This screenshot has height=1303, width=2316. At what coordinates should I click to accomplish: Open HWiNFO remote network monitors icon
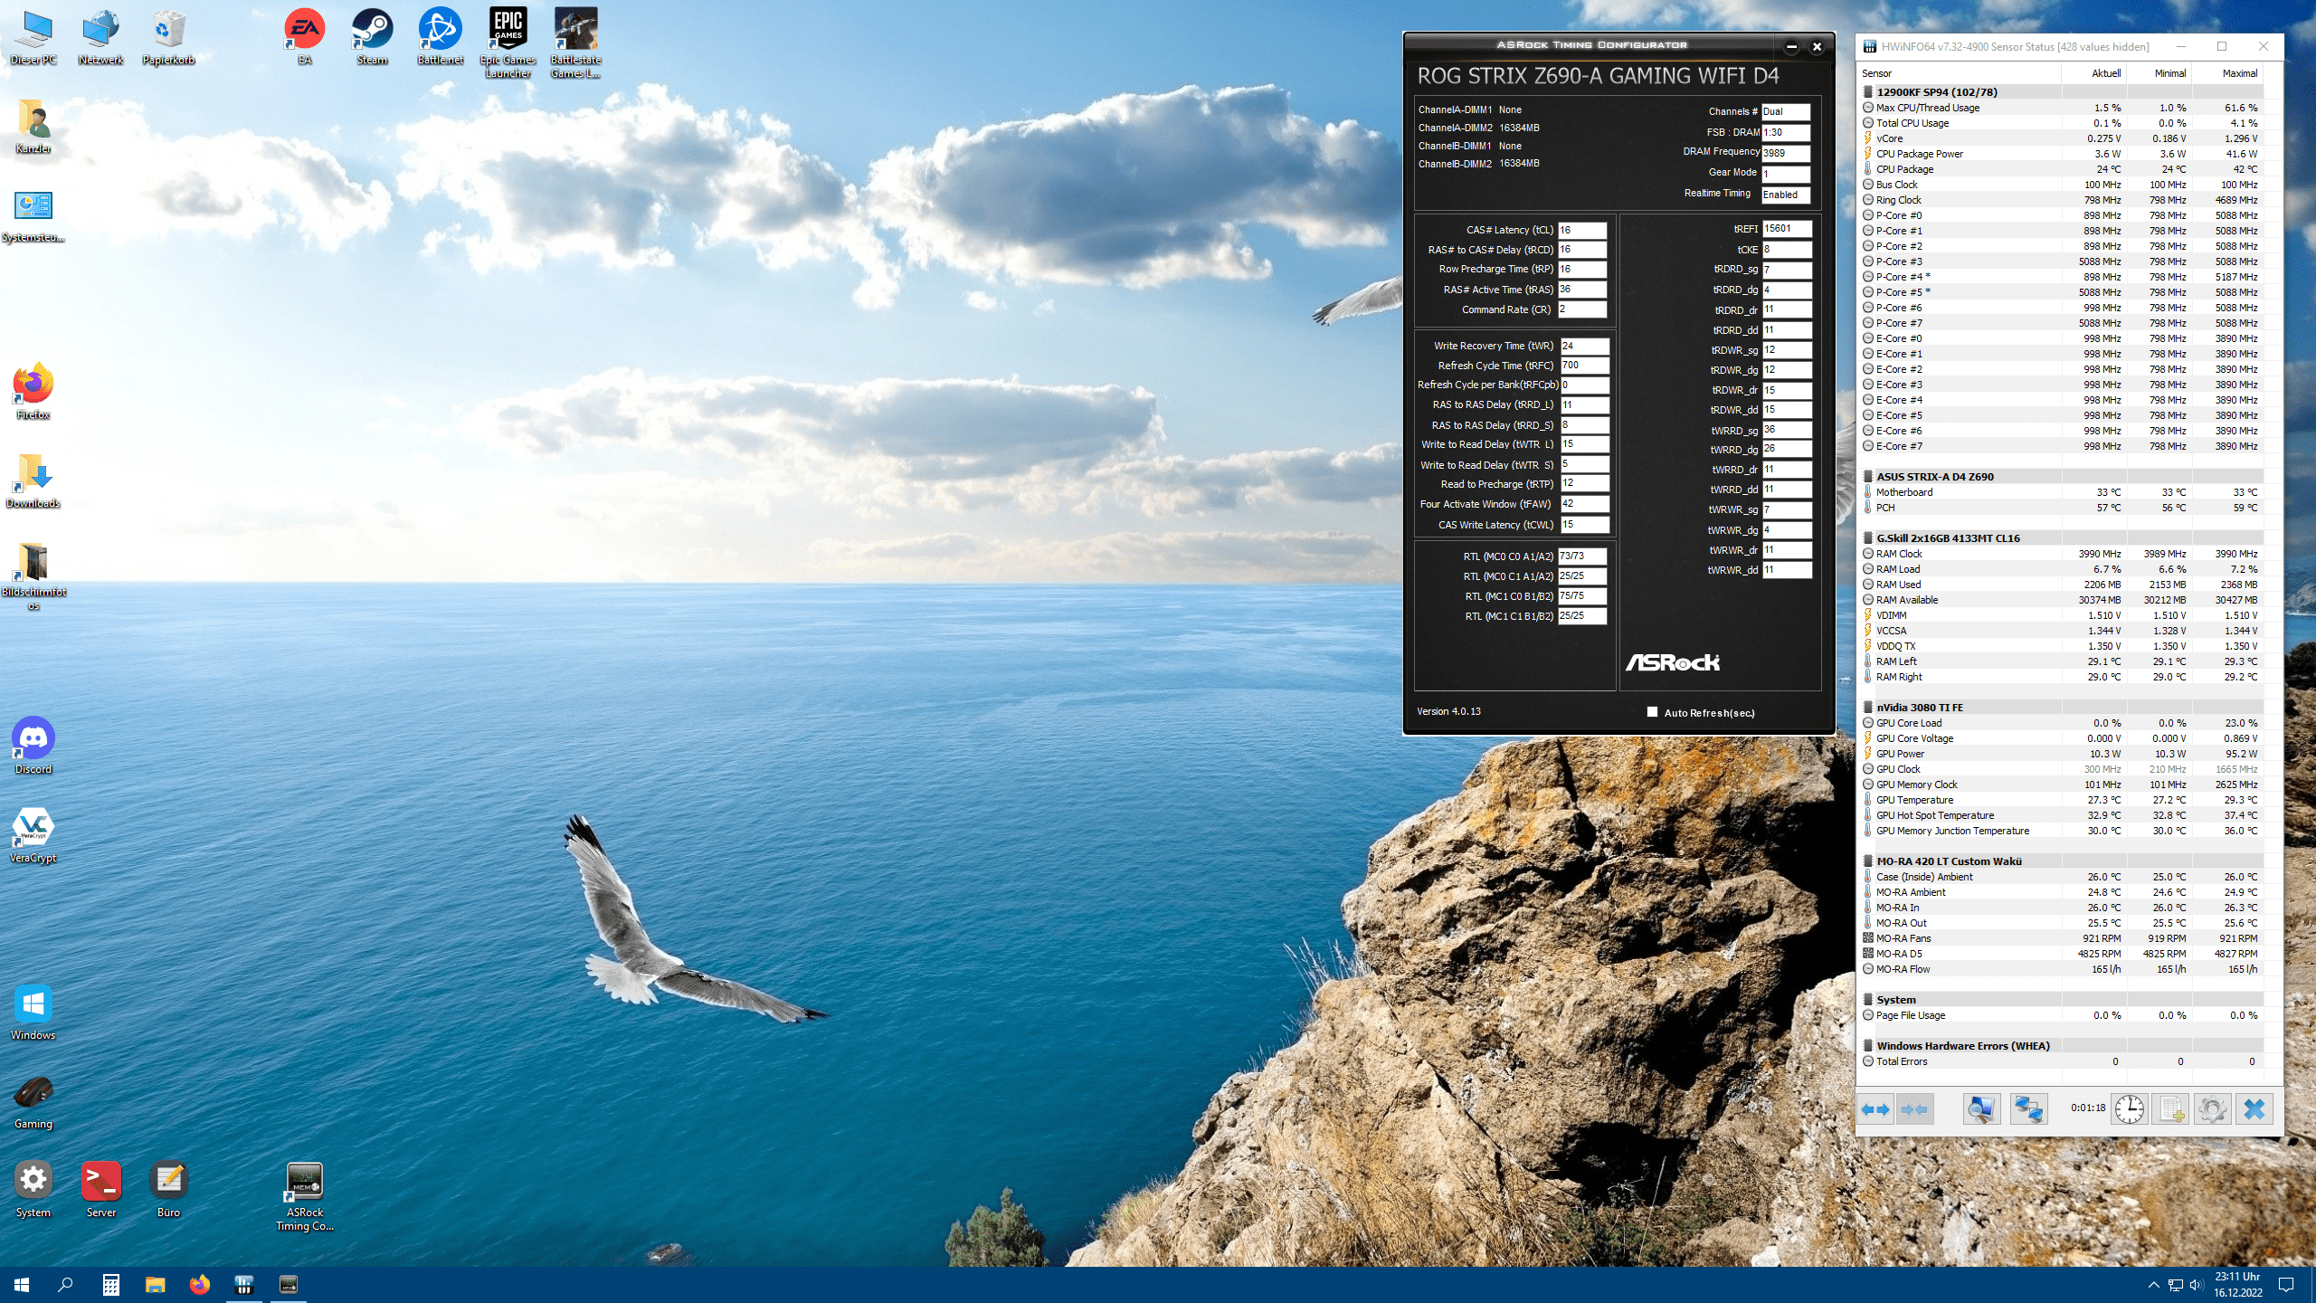(x=2028, y=1108)
